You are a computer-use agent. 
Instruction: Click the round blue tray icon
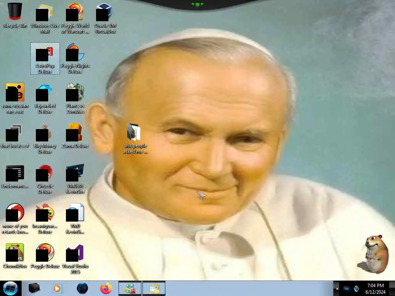[356, 289]
